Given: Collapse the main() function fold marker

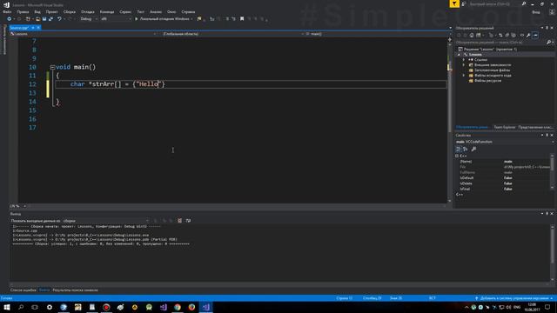Looking at the screenshot, I should [52, 67].
